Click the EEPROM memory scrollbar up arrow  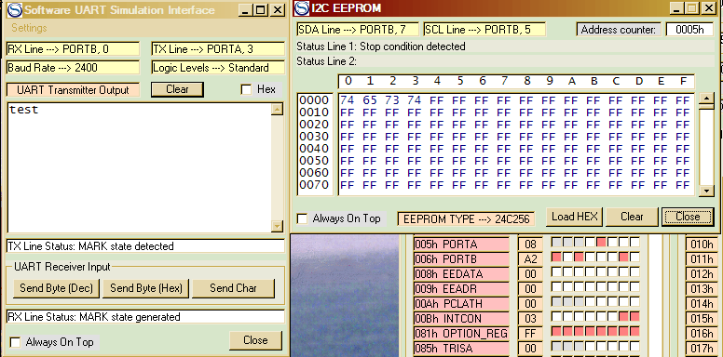pyautogui.click(x=706, y=99)
